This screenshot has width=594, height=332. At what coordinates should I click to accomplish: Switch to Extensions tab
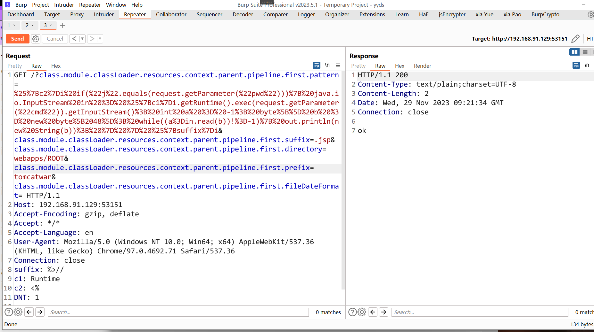tap(372, 14)
